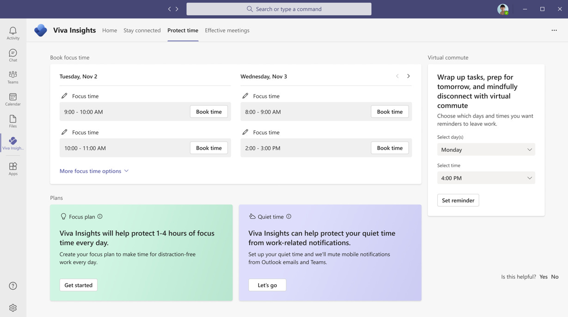Open the Help icon at bottom left
The image size is (568, 317).
coord(13,286)
